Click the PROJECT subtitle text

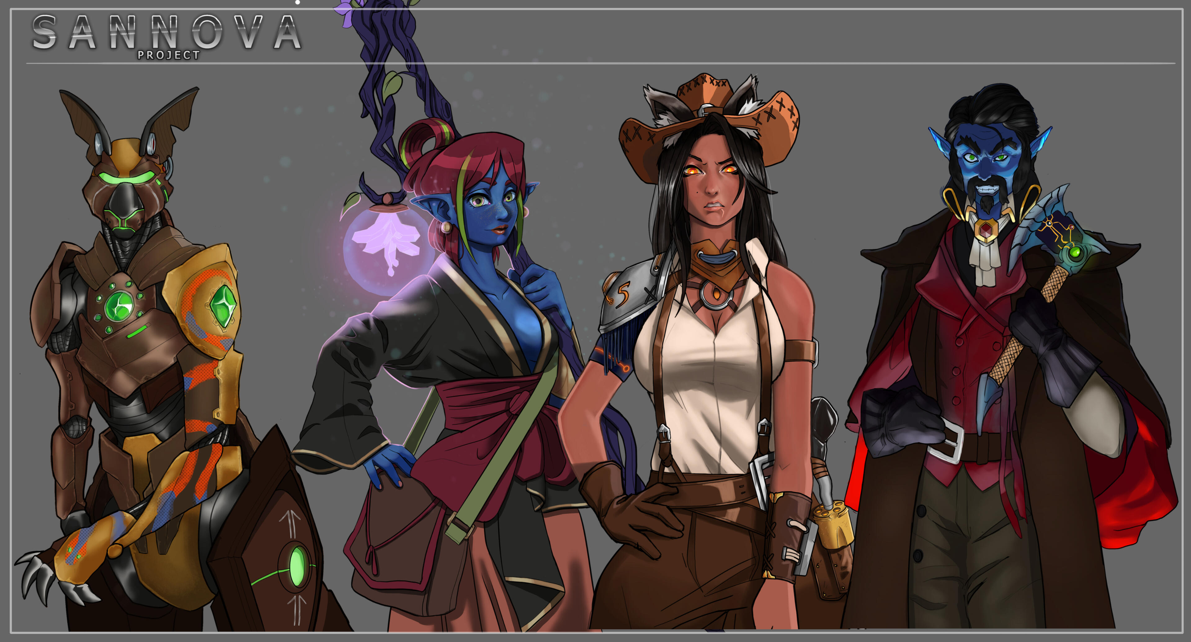click(169, 55)
